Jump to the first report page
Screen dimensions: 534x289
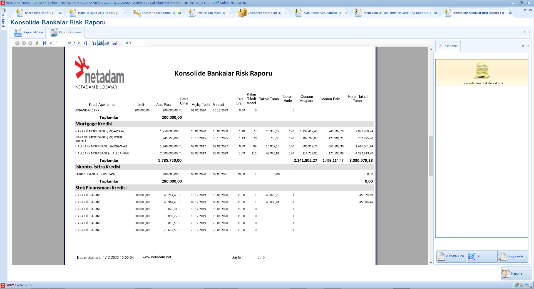[x=44, y=43]
